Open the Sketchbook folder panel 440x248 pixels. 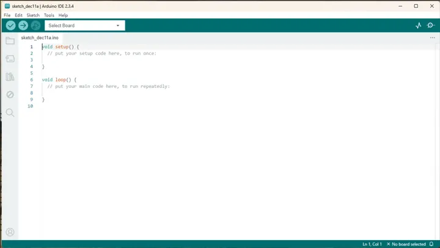(x=10, y=41)
